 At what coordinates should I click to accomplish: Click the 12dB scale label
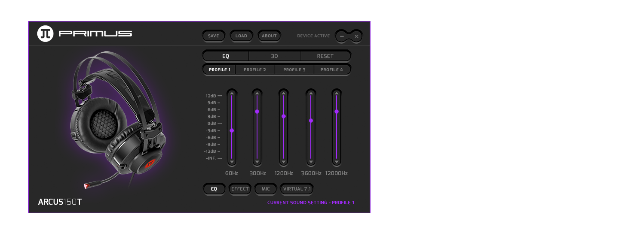[211, 96]
